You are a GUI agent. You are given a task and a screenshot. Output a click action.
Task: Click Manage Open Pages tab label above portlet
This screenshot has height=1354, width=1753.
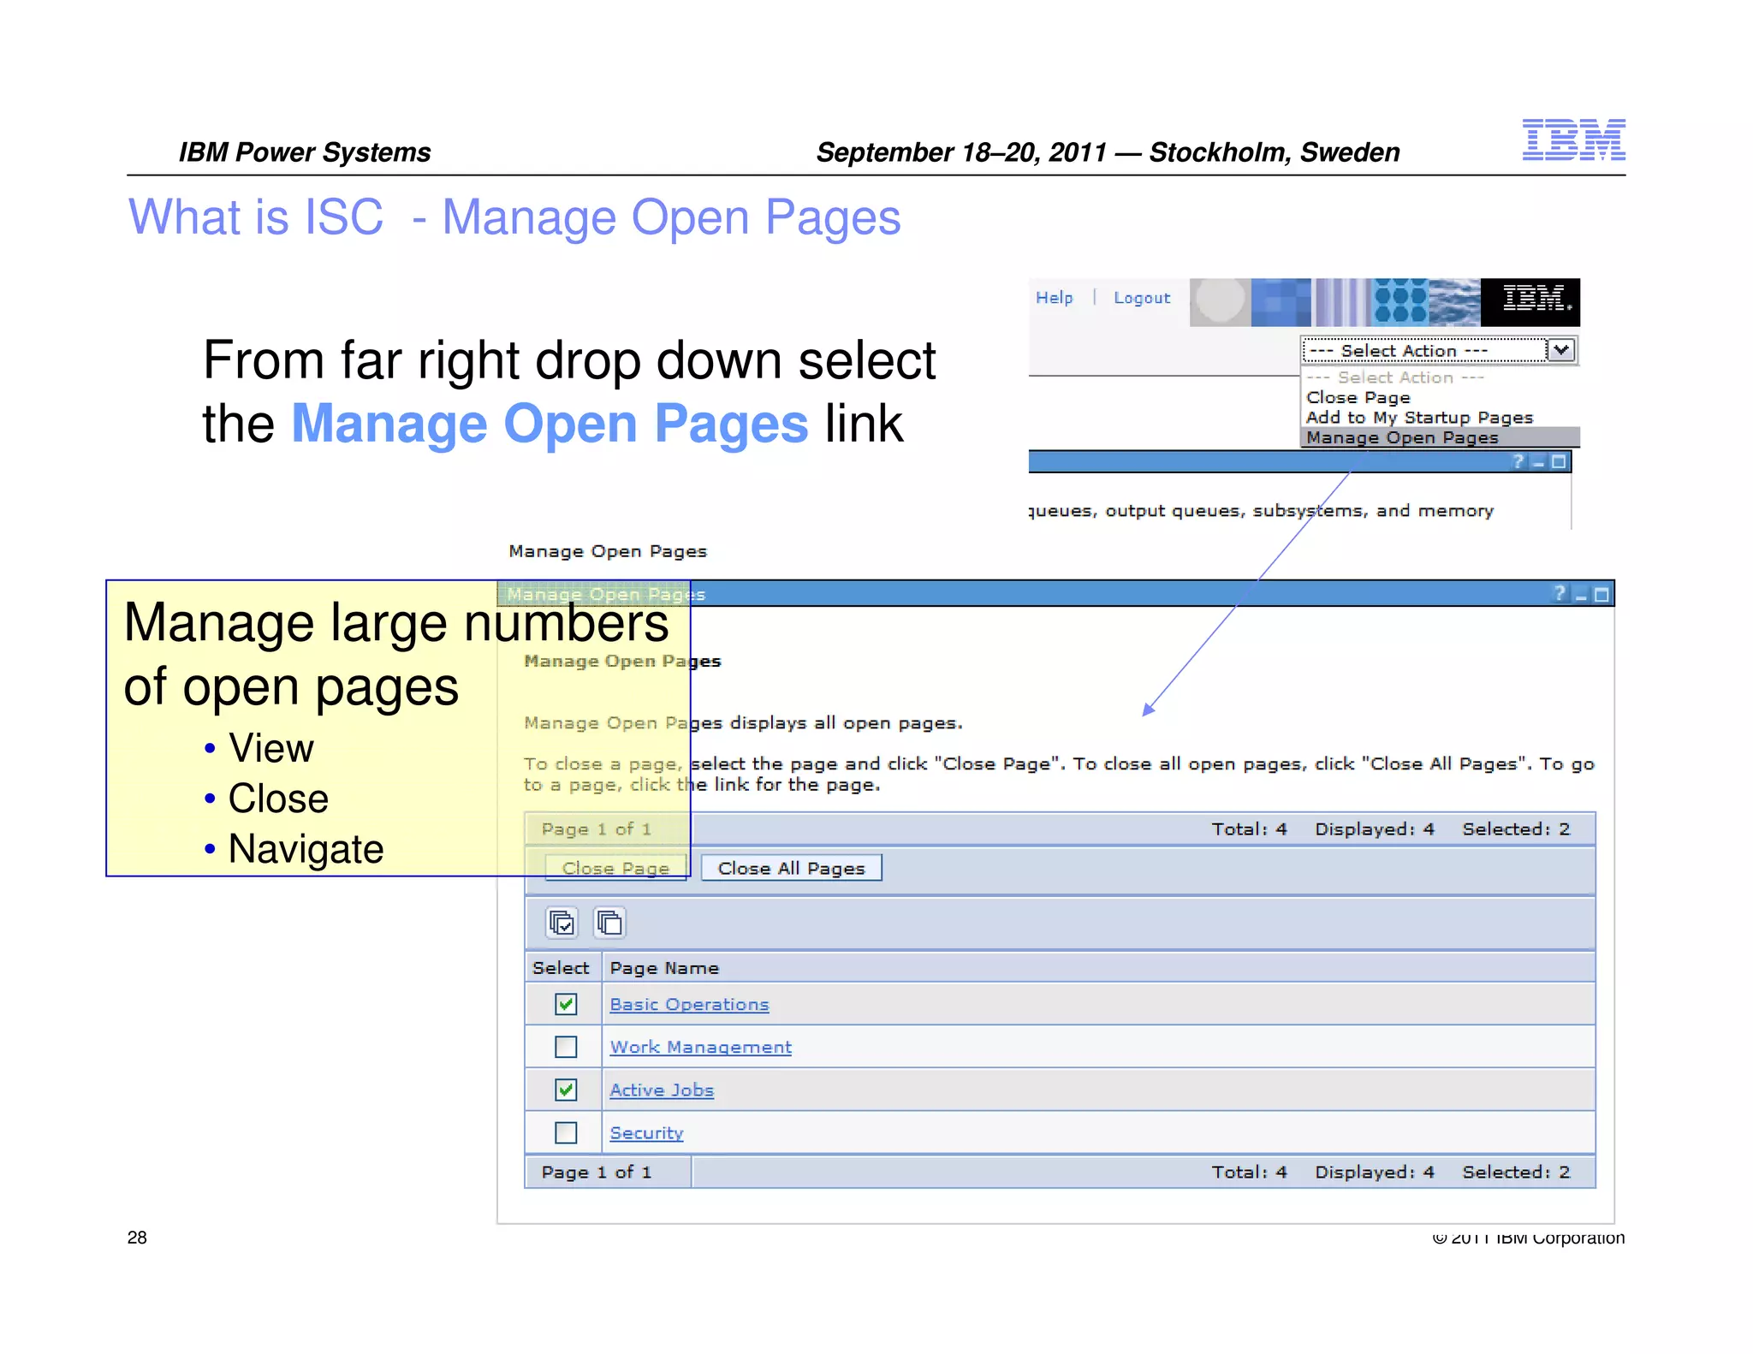[x=608, y=551]
